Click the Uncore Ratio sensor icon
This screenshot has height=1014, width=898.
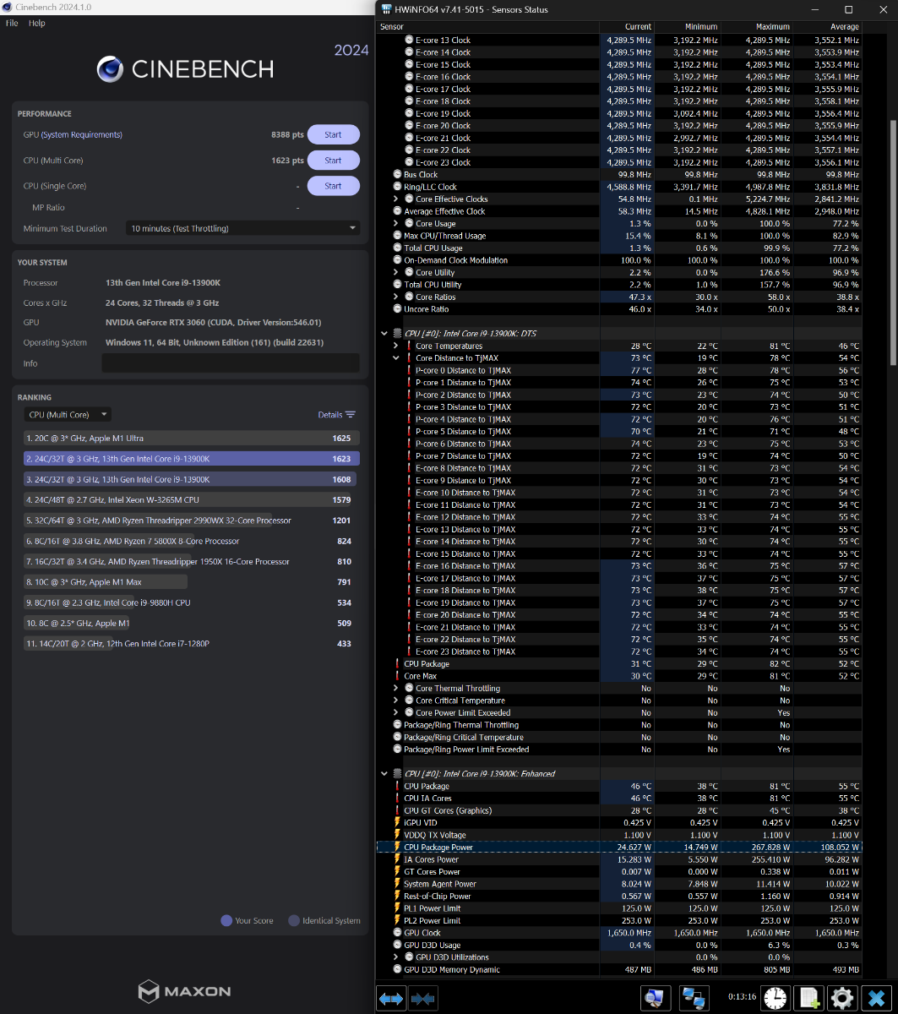click(397, 309)
